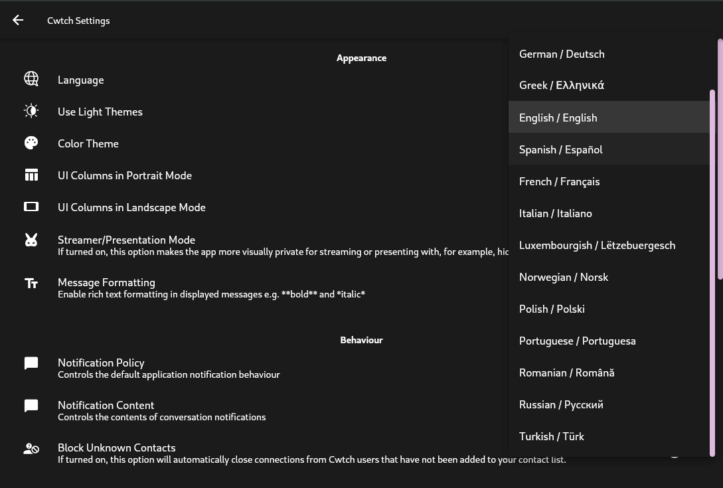Click the back arrow icon

point(18,20)
